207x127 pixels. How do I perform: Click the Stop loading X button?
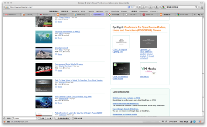coord(150,7)
